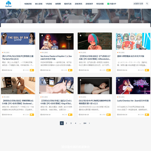Open the VR游戏 menu item
Viewport: 151px width, 151px height.
pos(49,4)
